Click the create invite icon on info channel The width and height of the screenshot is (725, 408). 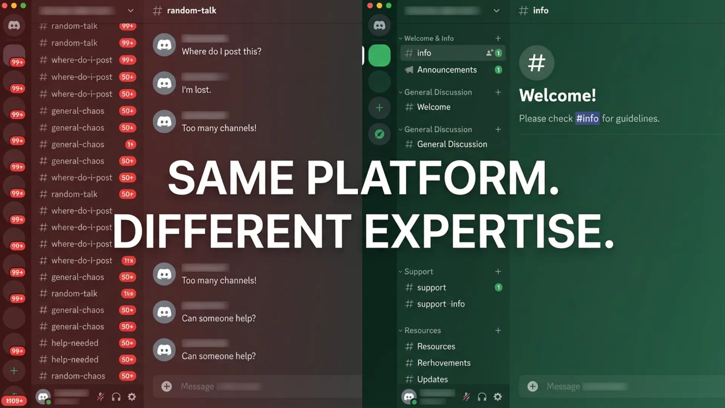pos(489,53)
